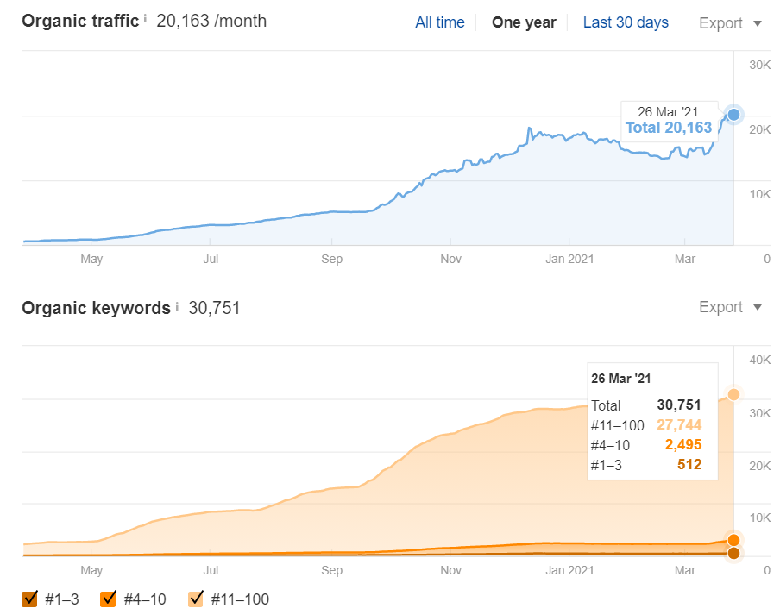Click the Total 20,163 link in tooltip
The width and height of the screenshot is (780, 615).
pyautogui.click(x=669, y=127)
